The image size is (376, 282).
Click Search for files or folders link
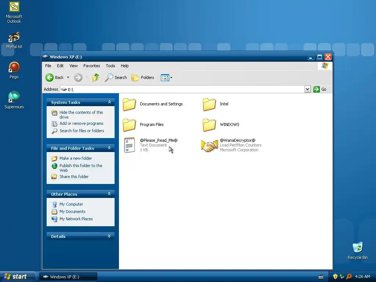[82, 131]
